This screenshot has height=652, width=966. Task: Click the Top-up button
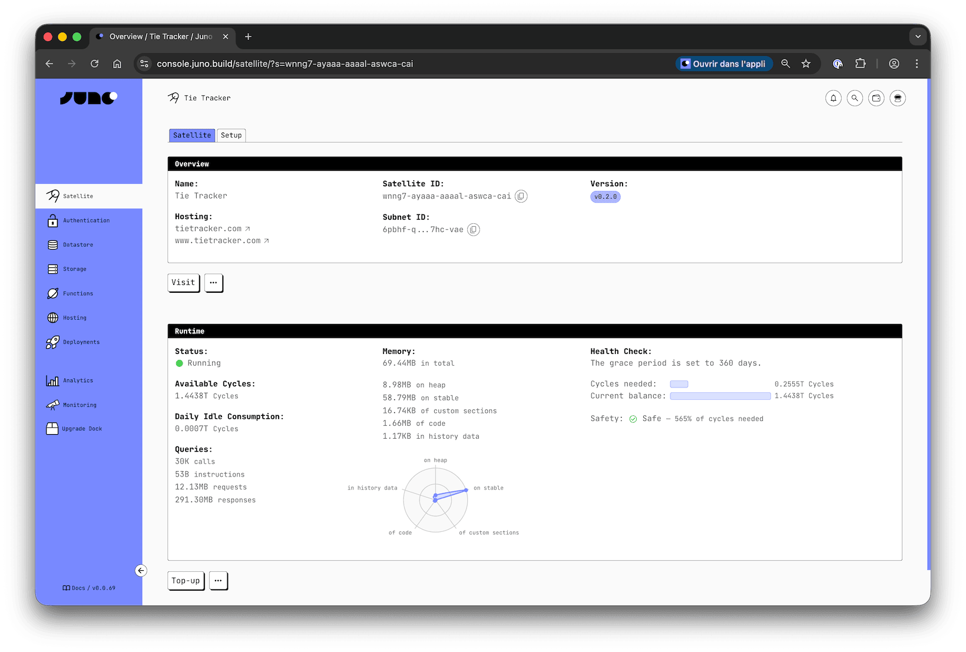tap(186, 581)
